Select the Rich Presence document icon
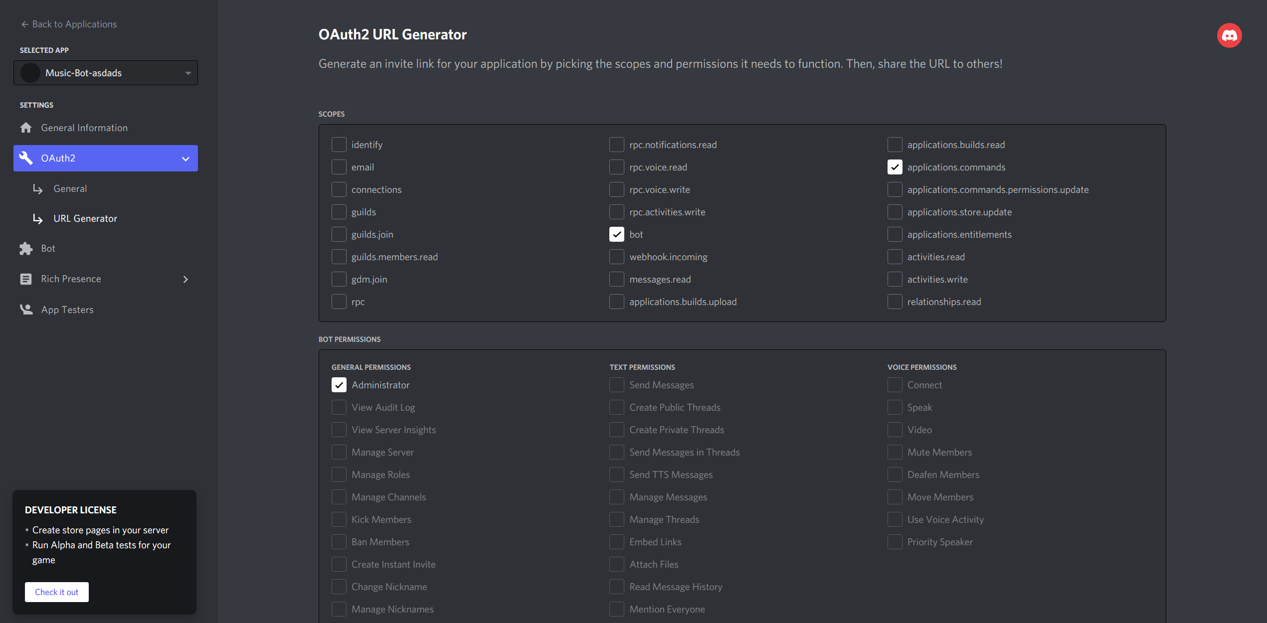 click(26, 279)
